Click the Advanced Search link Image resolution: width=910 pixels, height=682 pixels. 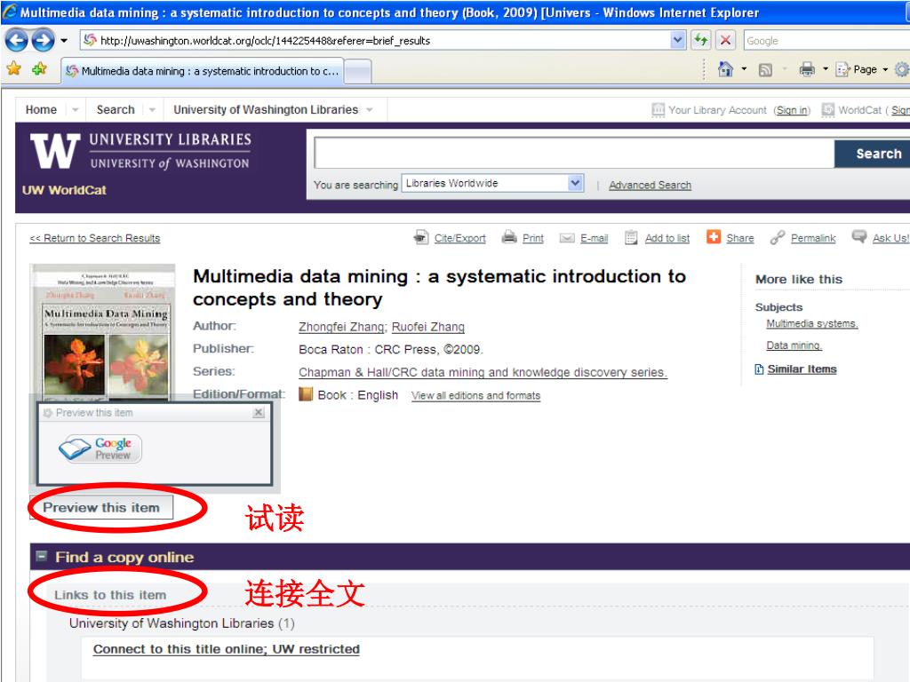(650, 185)
